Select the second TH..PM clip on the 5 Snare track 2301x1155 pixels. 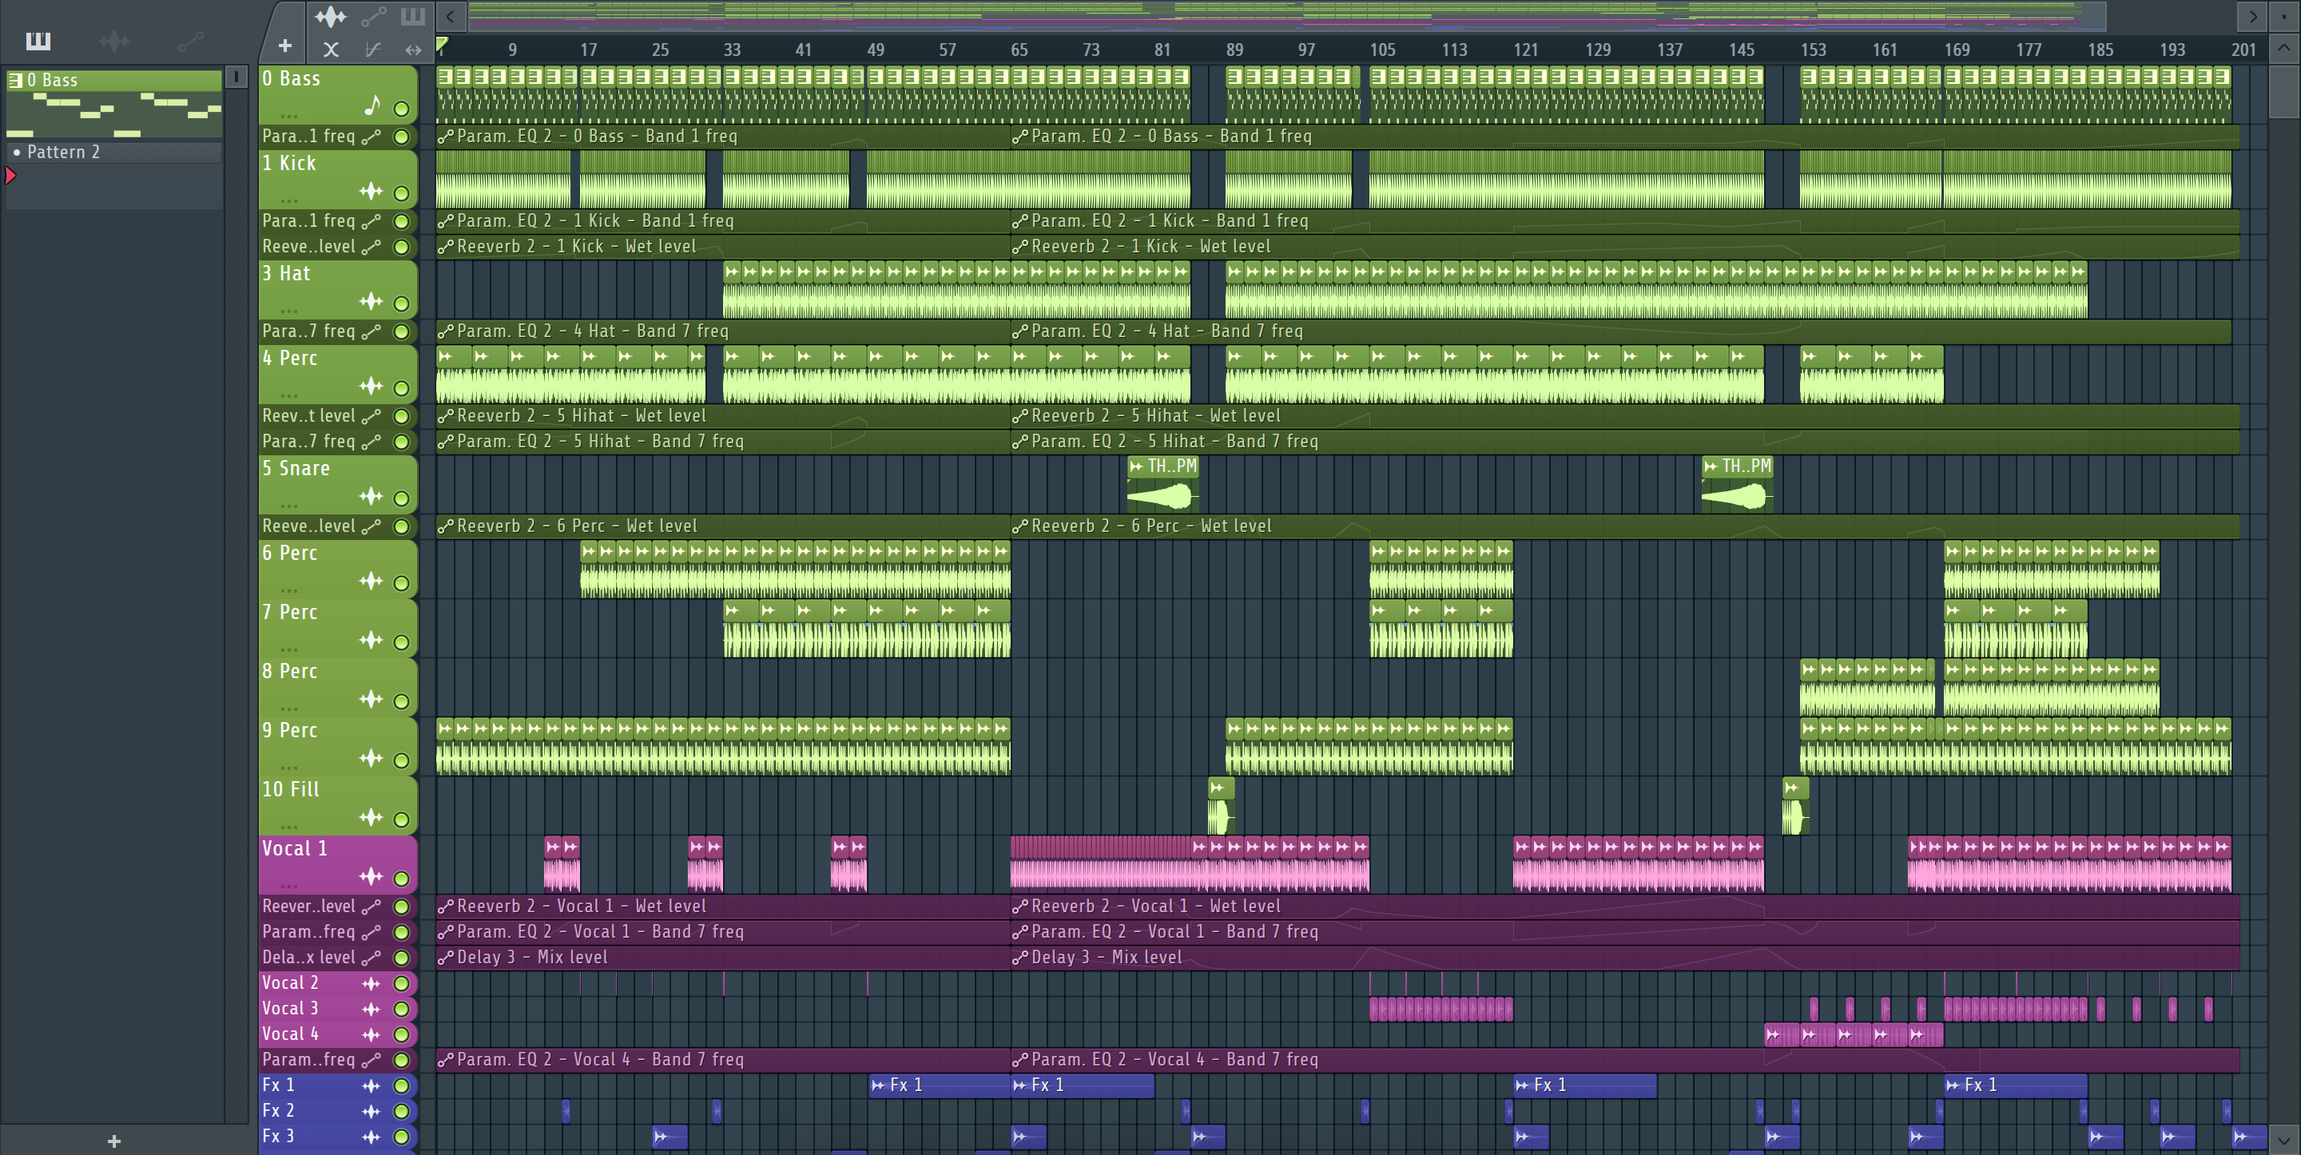1736,484
